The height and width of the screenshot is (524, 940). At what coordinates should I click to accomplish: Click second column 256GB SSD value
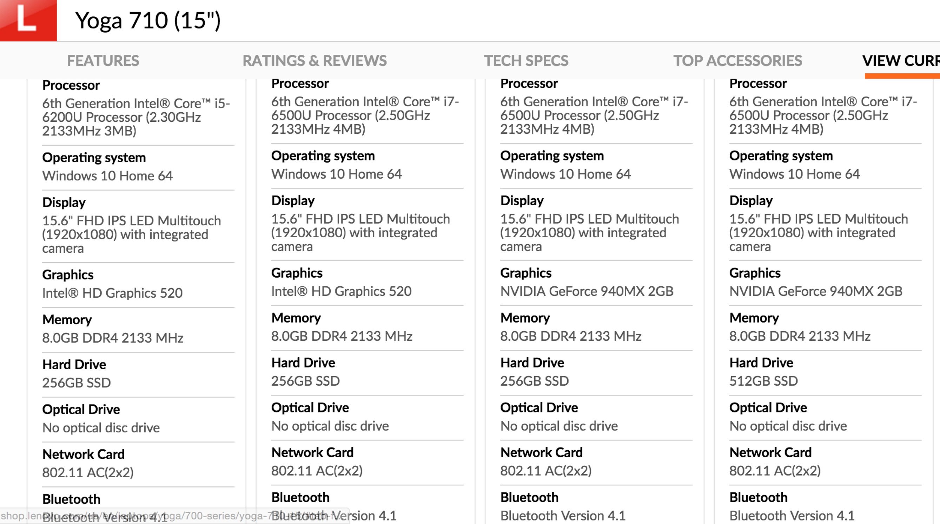click(305, 381)
